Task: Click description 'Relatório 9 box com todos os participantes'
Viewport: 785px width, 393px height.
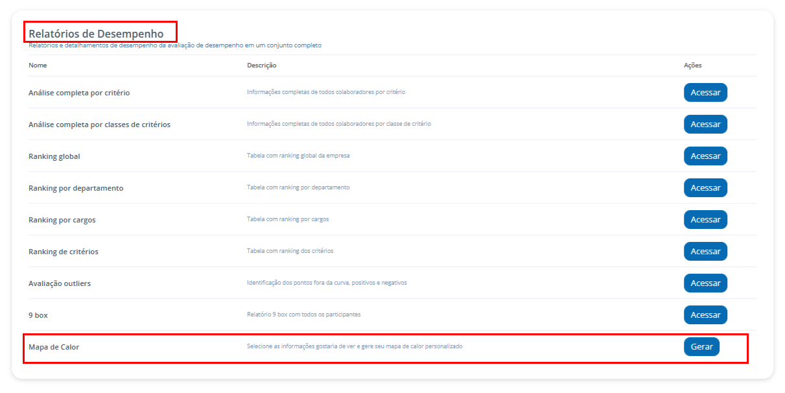Action: pyautogui.click(x=304, y=315)
